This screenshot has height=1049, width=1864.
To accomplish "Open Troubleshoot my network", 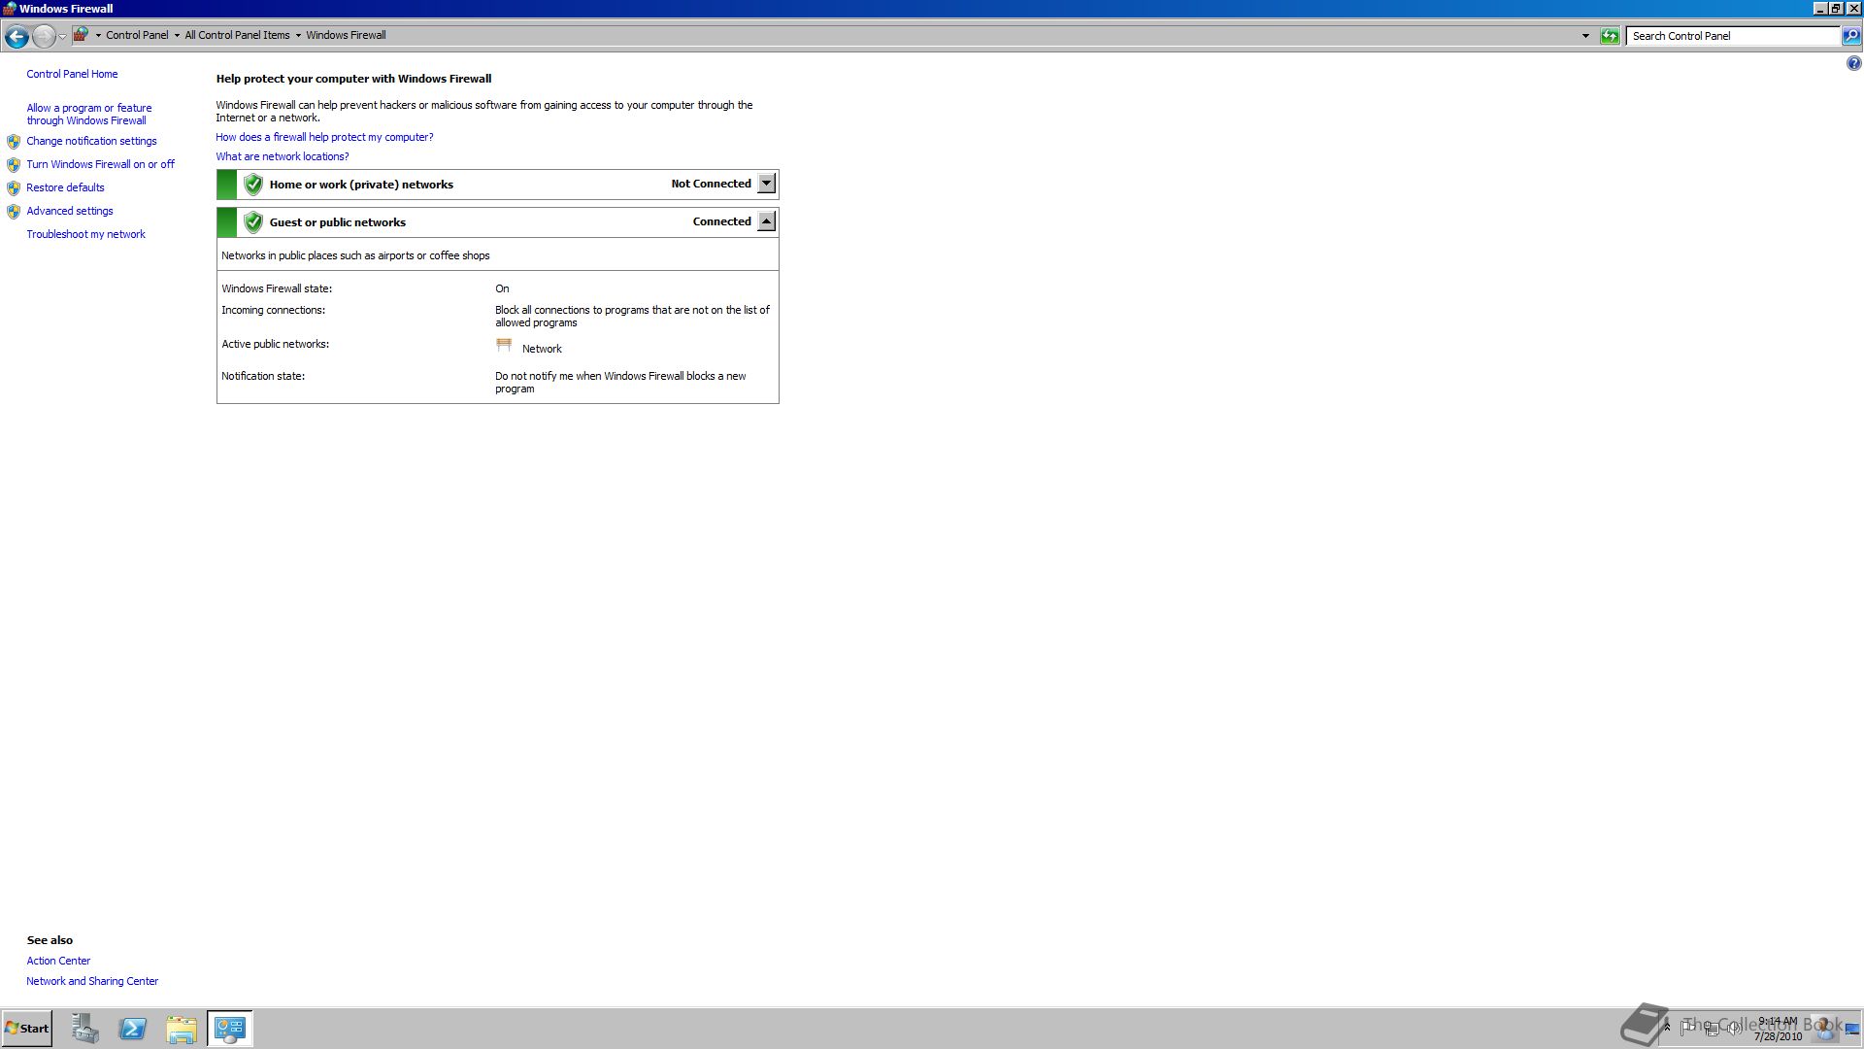I will tap(85, 234).
